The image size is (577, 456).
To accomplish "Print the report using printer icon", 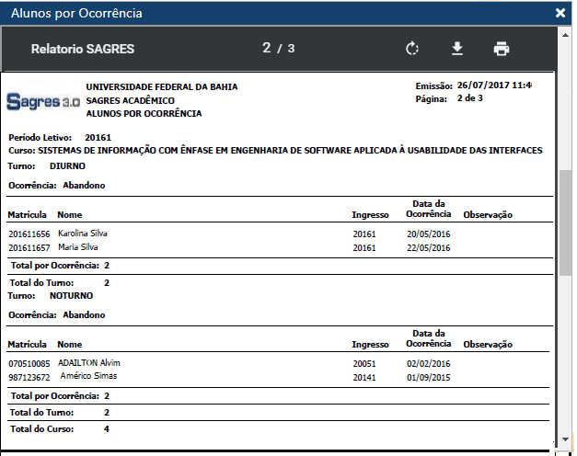I will coord(501,49).
